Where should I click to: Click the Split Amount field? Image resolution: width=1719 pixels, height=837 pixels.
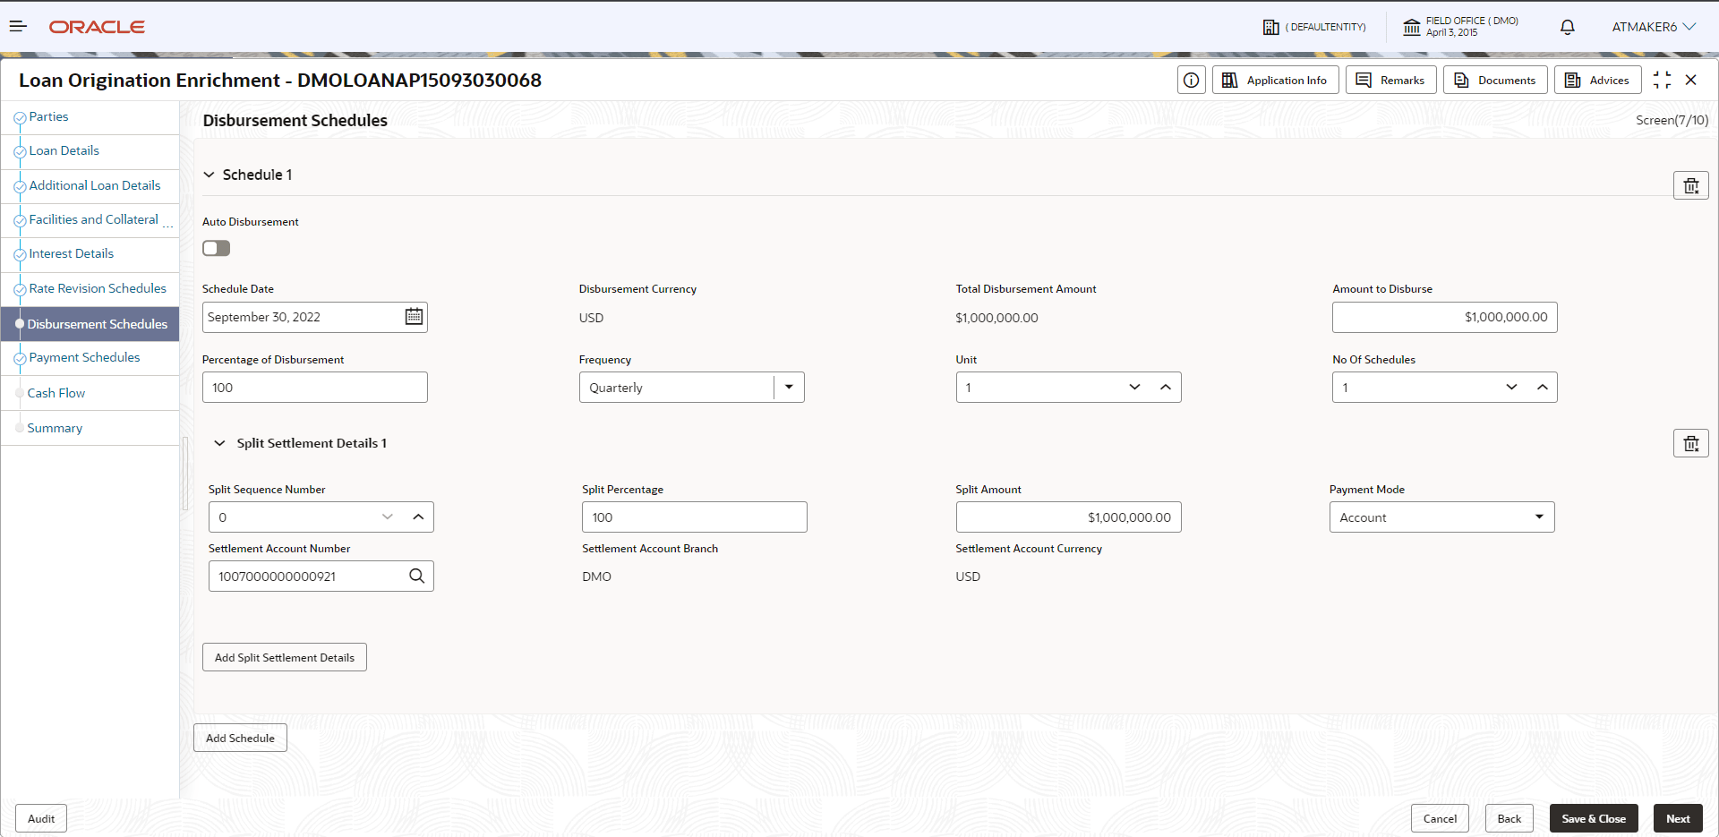1068,517
